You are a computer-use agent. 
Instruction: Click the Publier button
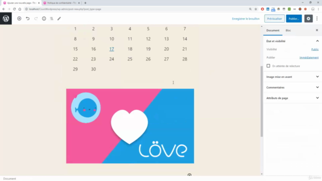pyautogui.click(x=294, y=19)
